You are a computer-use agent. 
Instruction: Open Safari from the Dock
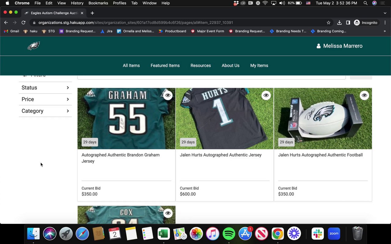(82, 234)
